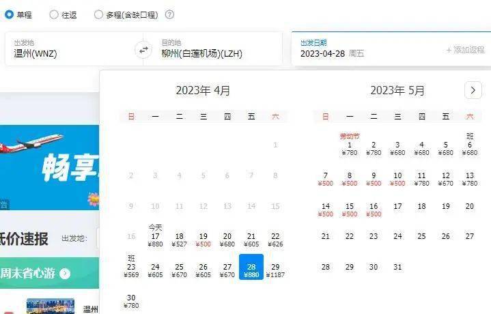Image resolution: width=491 pixels, height=314 pixels.
Task: Select May 16 priced ¥500
Action: coord(374,210)
